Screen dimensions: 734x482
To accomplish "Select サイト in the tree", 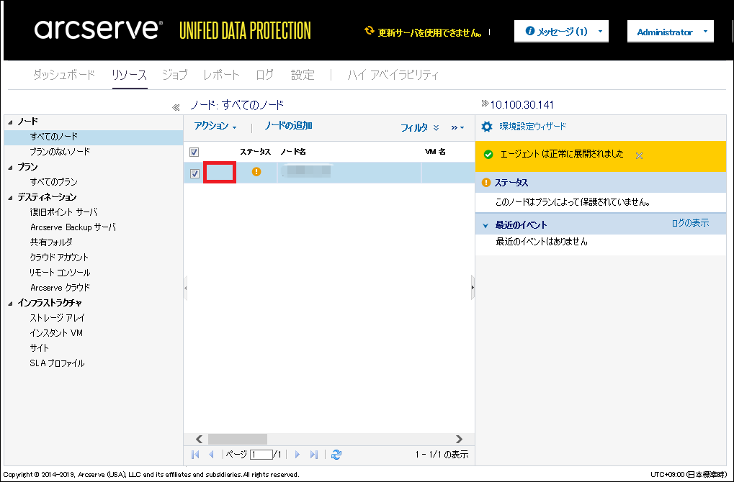I will tap(40, 347).
